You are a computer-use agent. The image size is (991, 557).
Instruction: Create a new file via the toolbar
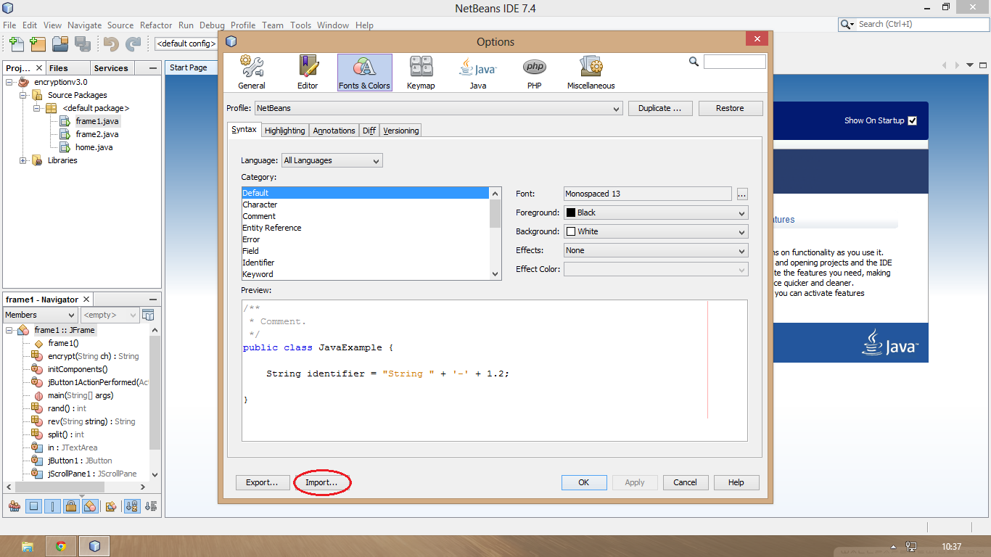[x=16, y=44]
